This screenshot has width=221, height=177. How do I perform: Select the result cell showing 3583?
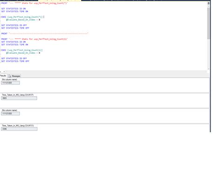click(19, 98)
